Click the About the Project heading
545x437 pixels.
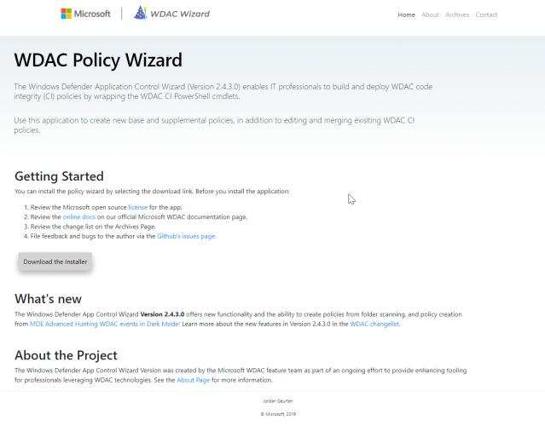coord(66,355)
